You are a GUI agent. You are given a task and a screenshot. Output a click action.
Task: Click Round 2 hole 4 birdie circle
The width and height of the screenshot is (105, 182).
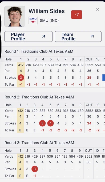click(42, 123)
